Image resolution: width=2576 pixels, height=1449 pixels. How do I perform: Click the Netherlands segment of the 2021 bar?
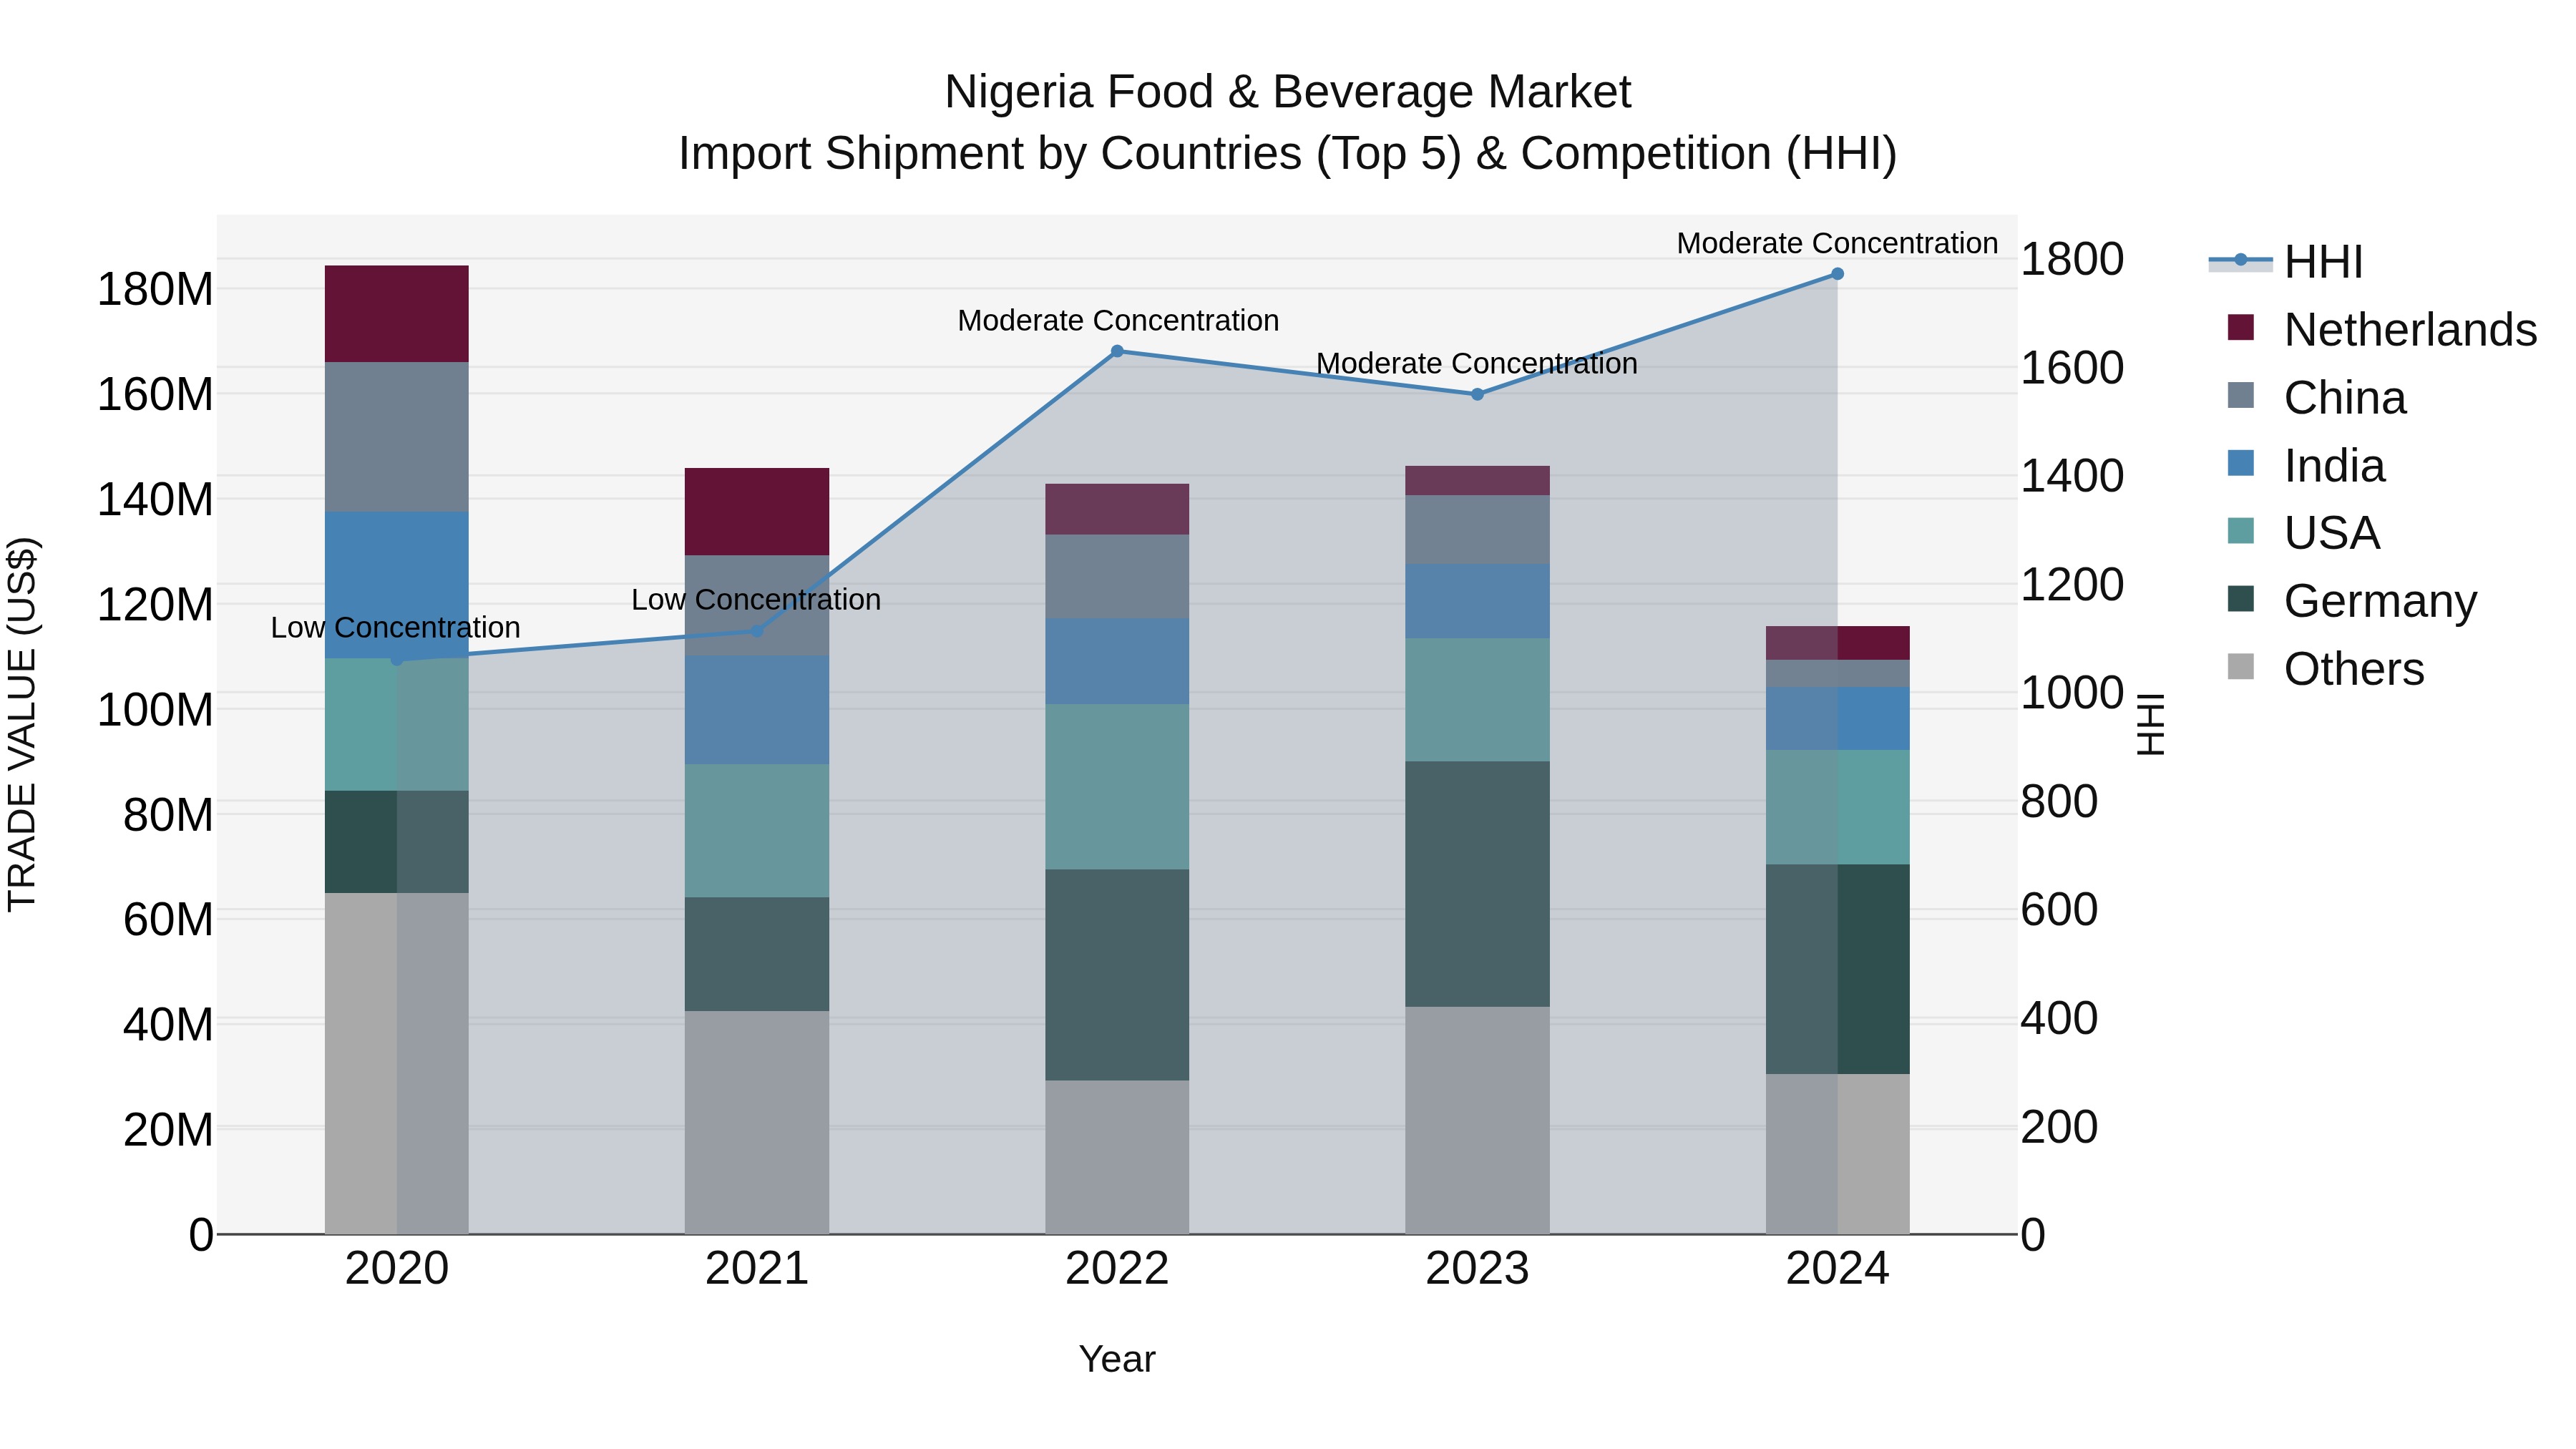(757, 511)
